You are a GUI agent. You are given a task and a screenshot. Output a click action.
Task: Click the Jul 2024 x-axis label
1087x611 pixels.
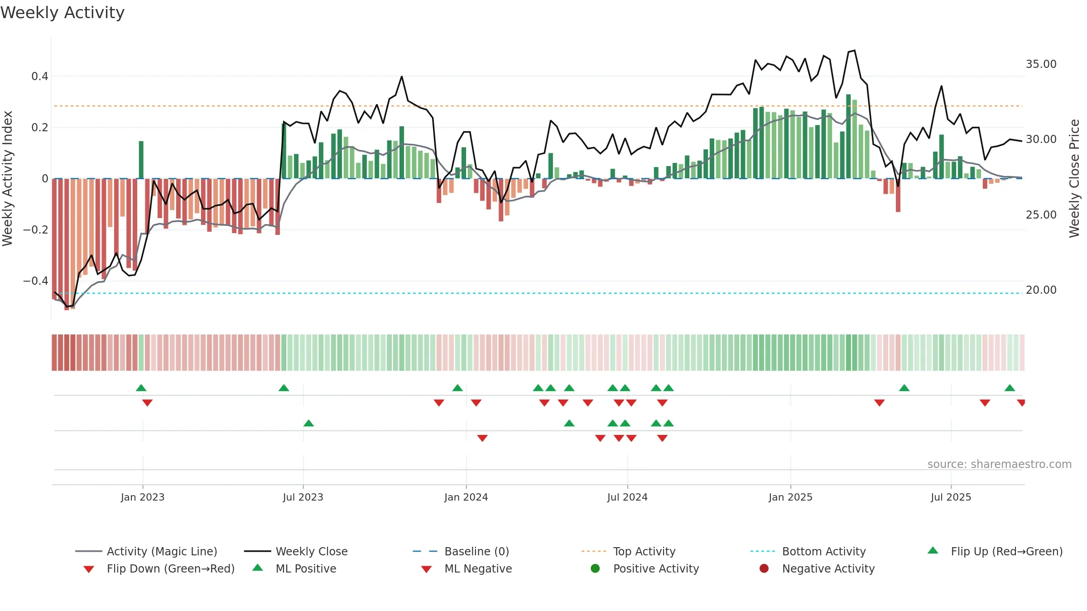click(627, 497)
